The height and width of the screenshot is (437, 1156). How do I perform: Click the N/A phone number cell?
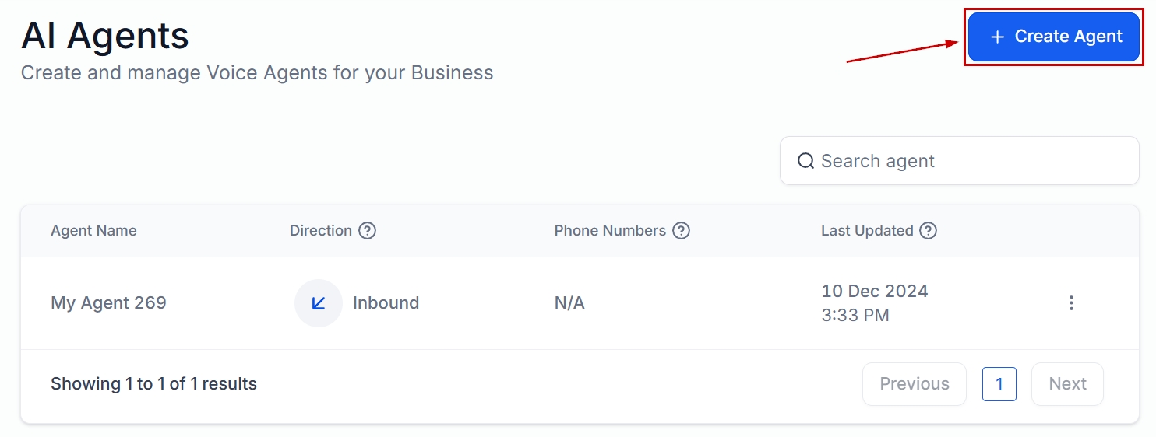[x=569, y=303]
